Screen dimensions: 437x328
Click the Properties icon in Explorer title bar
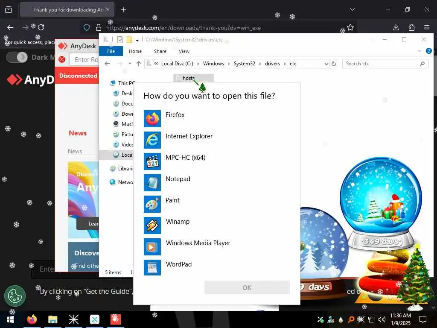120,40
